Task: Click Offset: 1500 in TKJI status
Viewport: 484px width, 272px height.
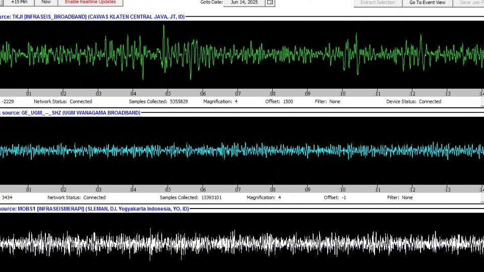Action: pyautogui.click(x=279, y=101)
